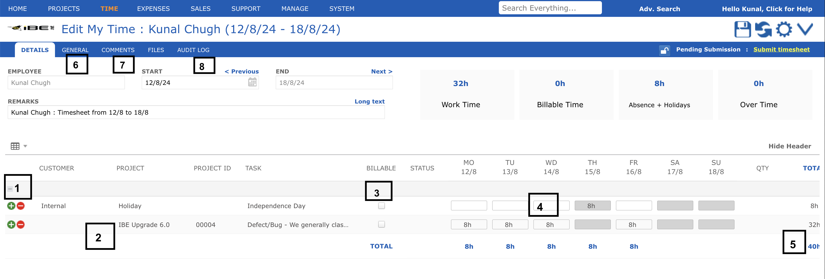The width and height of the screenshot is (825, 279).
Task: Open the calendar picker for START date
Action: click(x=252, y=82)
